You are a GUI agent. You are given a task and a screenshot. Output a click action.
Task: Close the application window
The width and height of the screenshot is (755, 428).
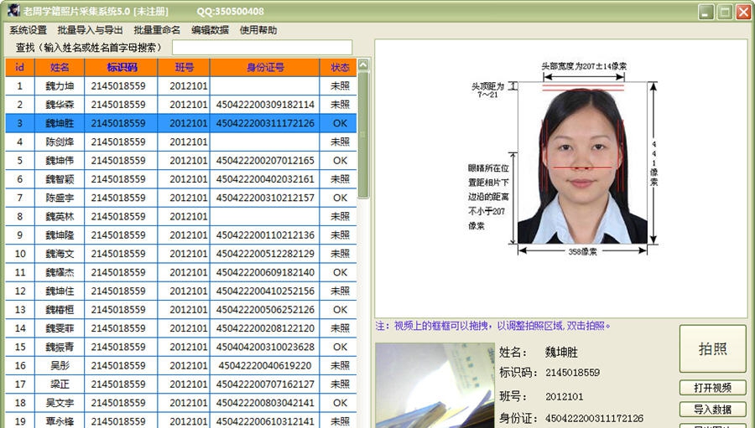pyautogui.click(x=743, y=12)
